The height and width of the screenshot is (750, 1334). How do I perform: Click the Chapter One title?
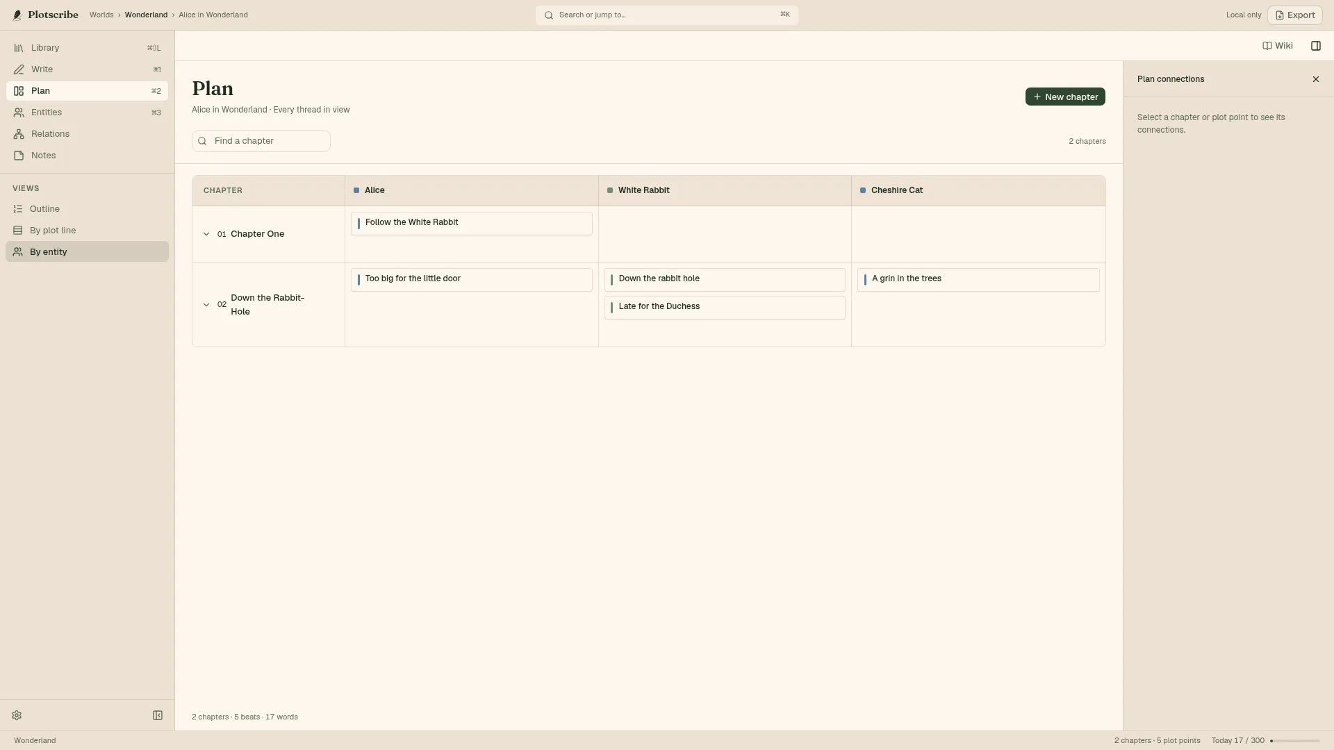click(x=258, y=234)
